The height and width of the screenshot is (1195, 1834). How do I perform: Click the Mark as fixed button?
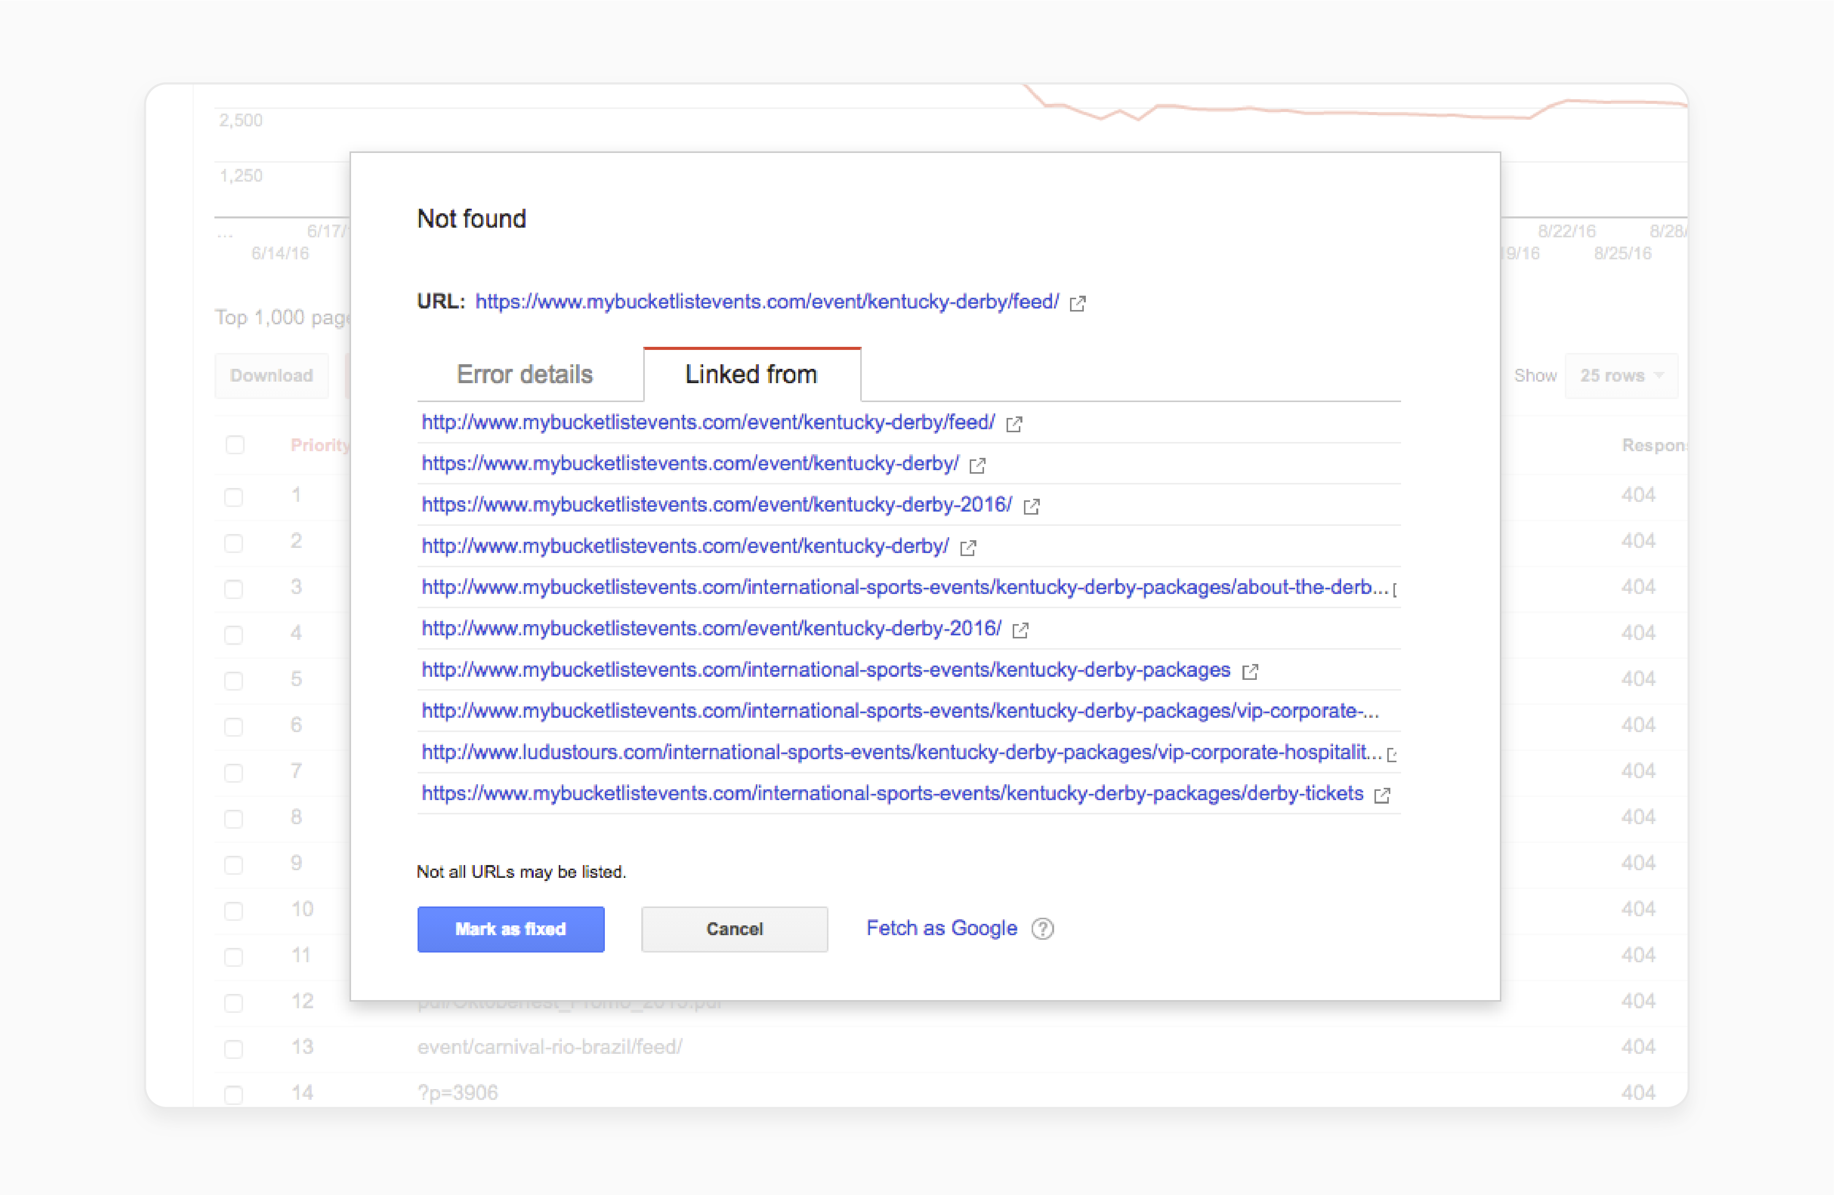[x=511, y=929]
